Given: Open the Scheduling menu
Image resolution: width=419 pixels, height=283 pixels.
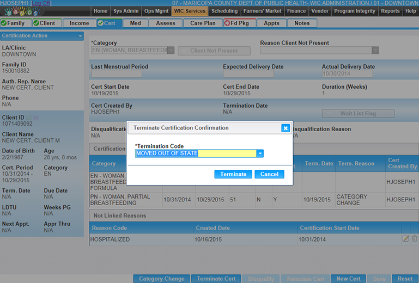Looking at the screenshot, I should (224, 11).
